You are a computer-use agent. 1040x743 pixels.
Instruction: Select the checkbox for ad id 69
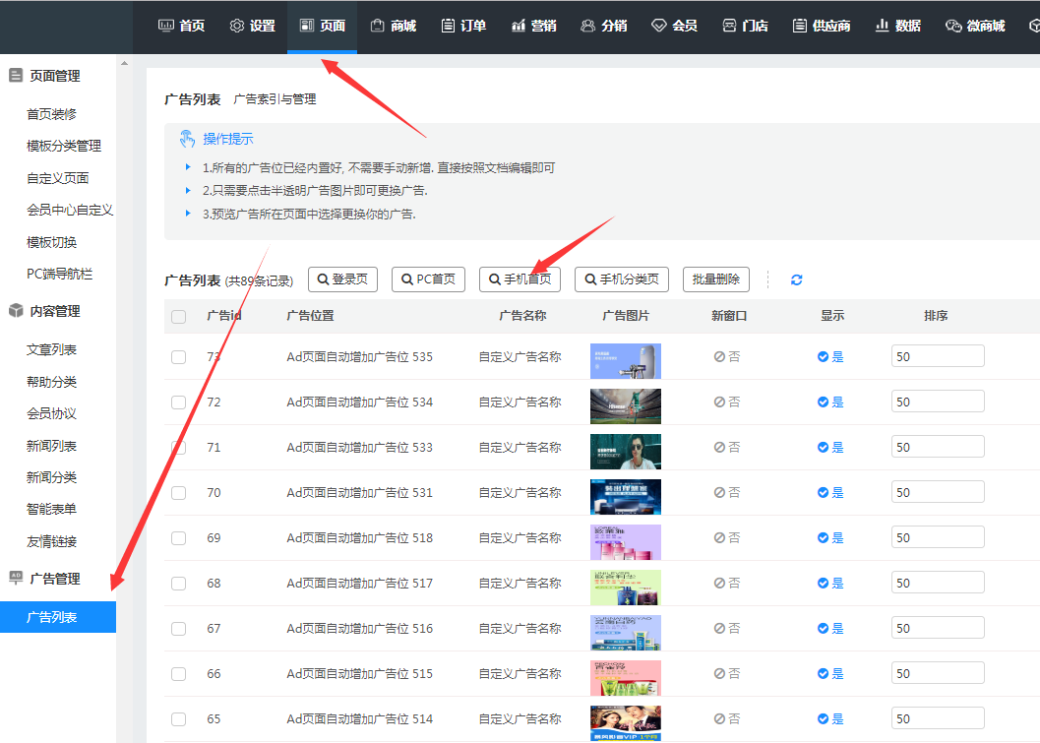[178, 538]
